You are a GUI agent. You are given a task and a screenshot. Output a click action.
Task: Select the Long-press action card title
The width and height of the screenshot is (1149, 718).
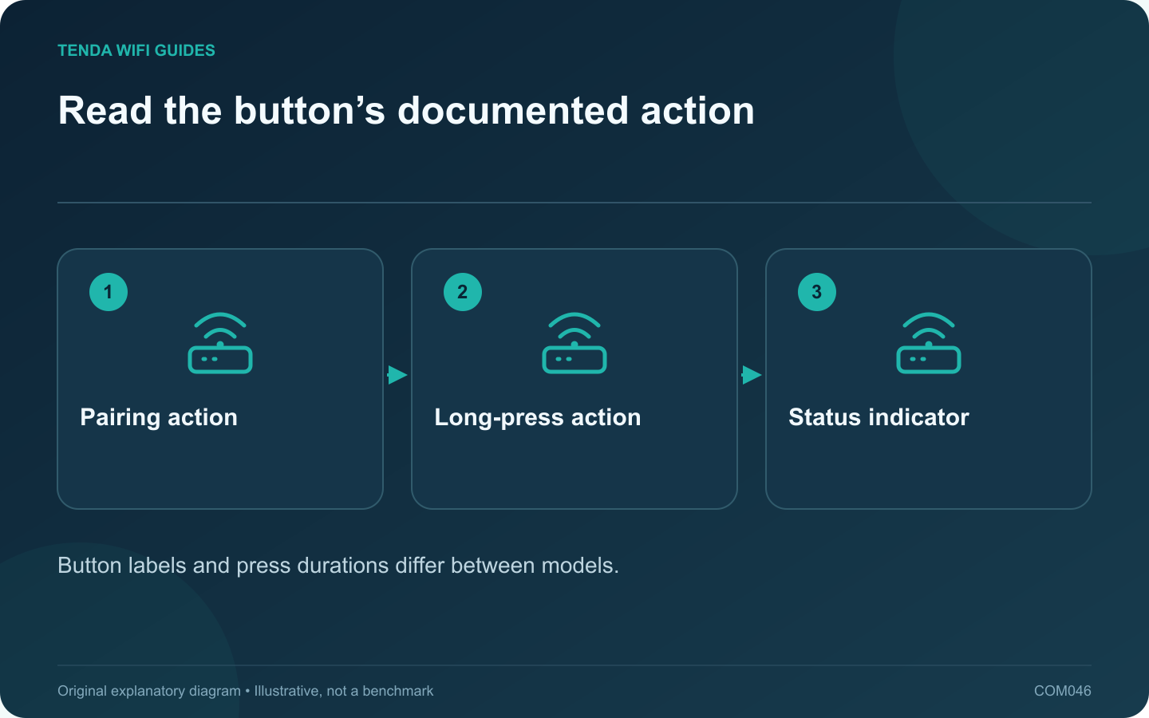[x=538, y=417]
